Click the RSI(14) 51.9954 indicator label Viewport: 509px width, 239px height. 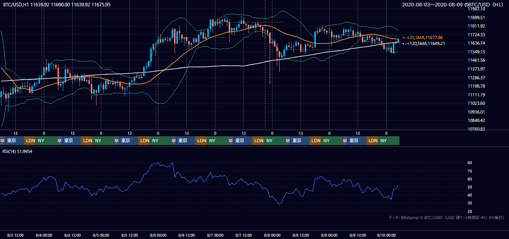(x=18, y=151)
